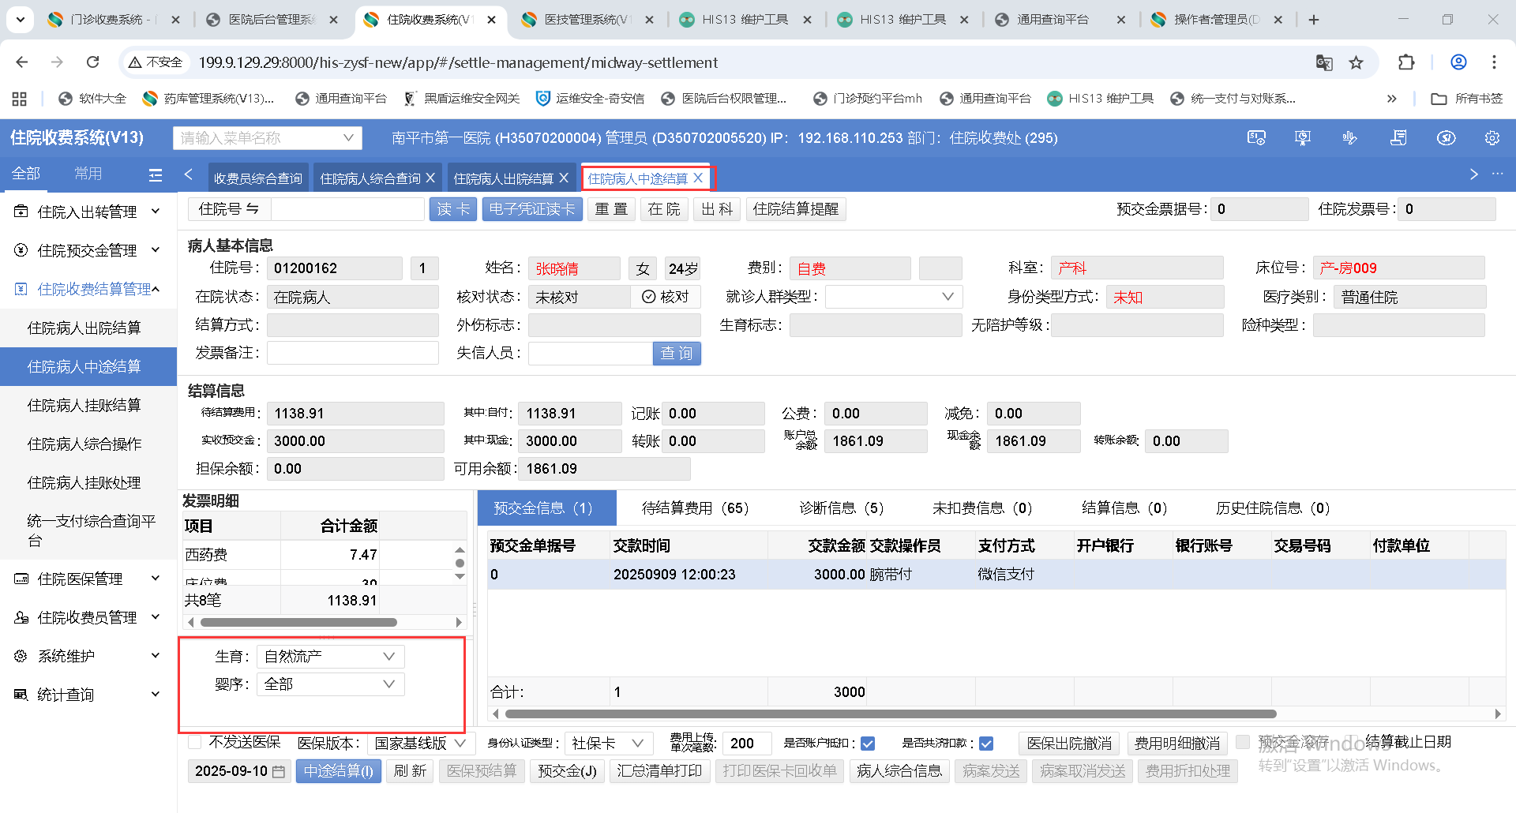Uncheck the 是否共济扣款 checkbox
This screenshot has width=1516, height=813.
(x=986, y=744)
